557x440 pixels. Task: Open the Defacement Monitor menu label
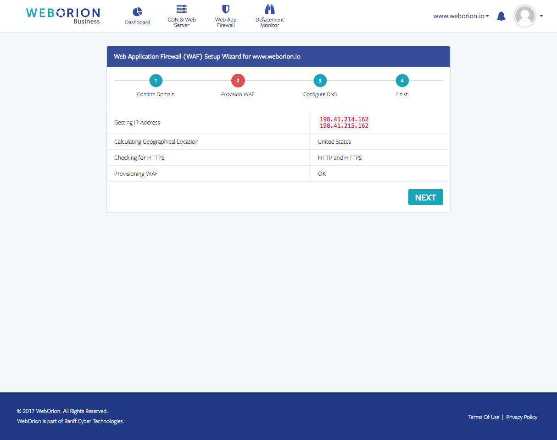point(270,22)
